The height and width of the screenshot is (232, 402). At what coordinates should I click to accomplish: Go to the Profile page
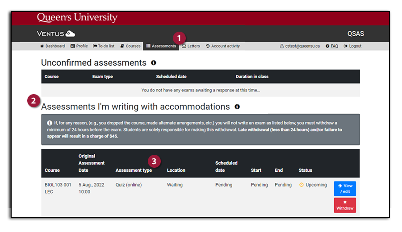coord(80,46)
